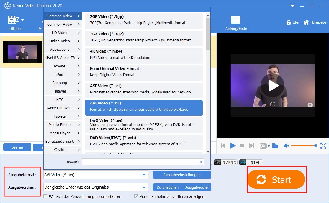Screen dimensions: 329x203
Task: Open the Applications category
Action: 63,50
